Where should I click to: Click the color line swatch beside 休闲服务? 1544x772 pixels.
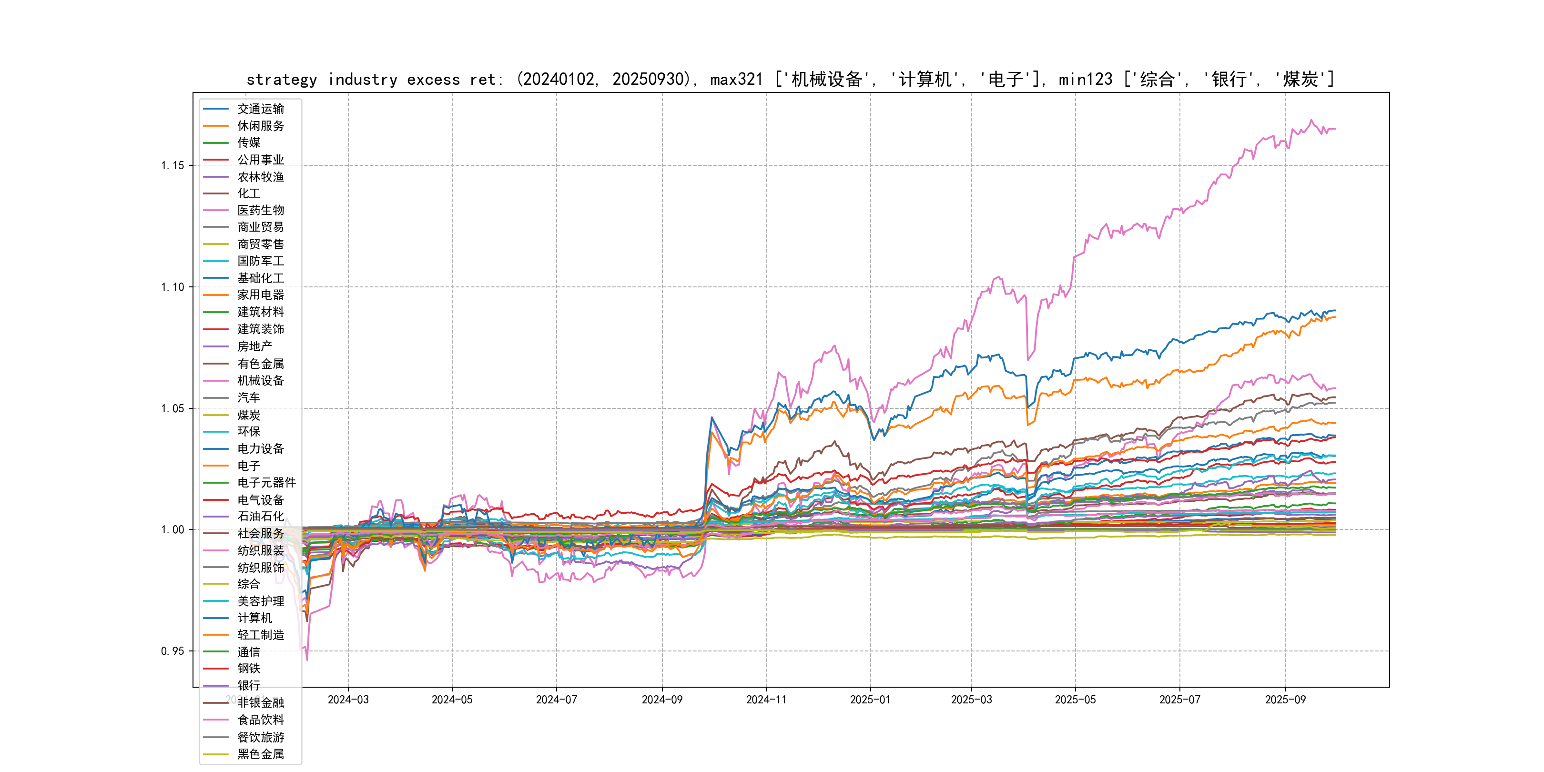point(216,126)
